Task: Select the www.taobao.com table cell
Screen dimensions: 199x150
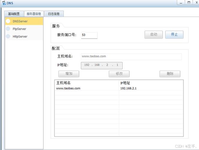Action: coord(87,88)
